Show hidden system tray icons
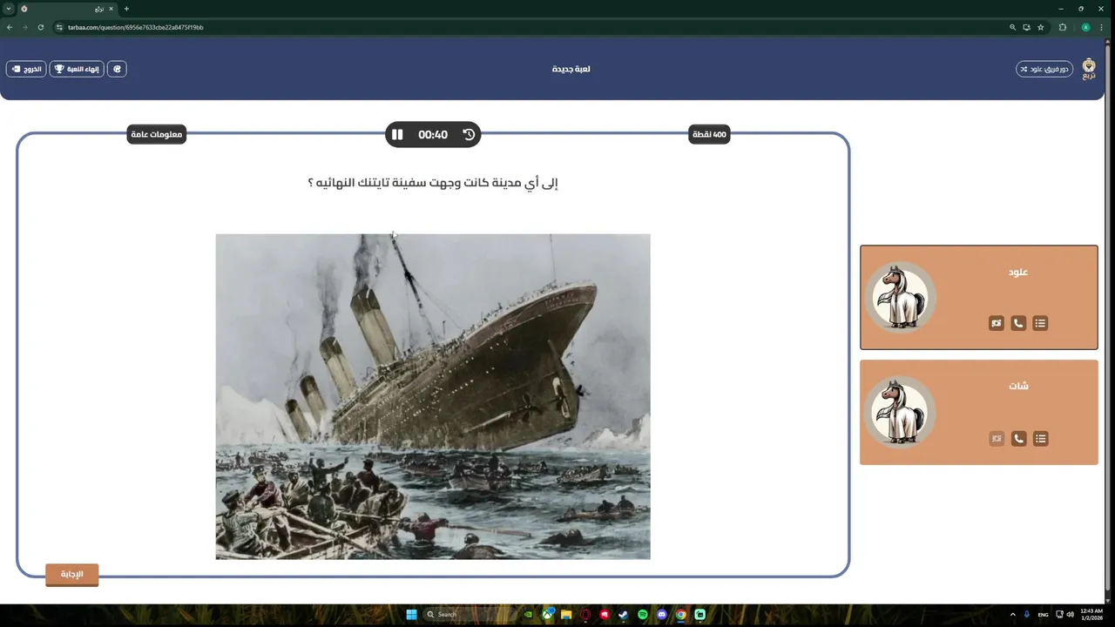1115x627 pixels. point(1012,614)
